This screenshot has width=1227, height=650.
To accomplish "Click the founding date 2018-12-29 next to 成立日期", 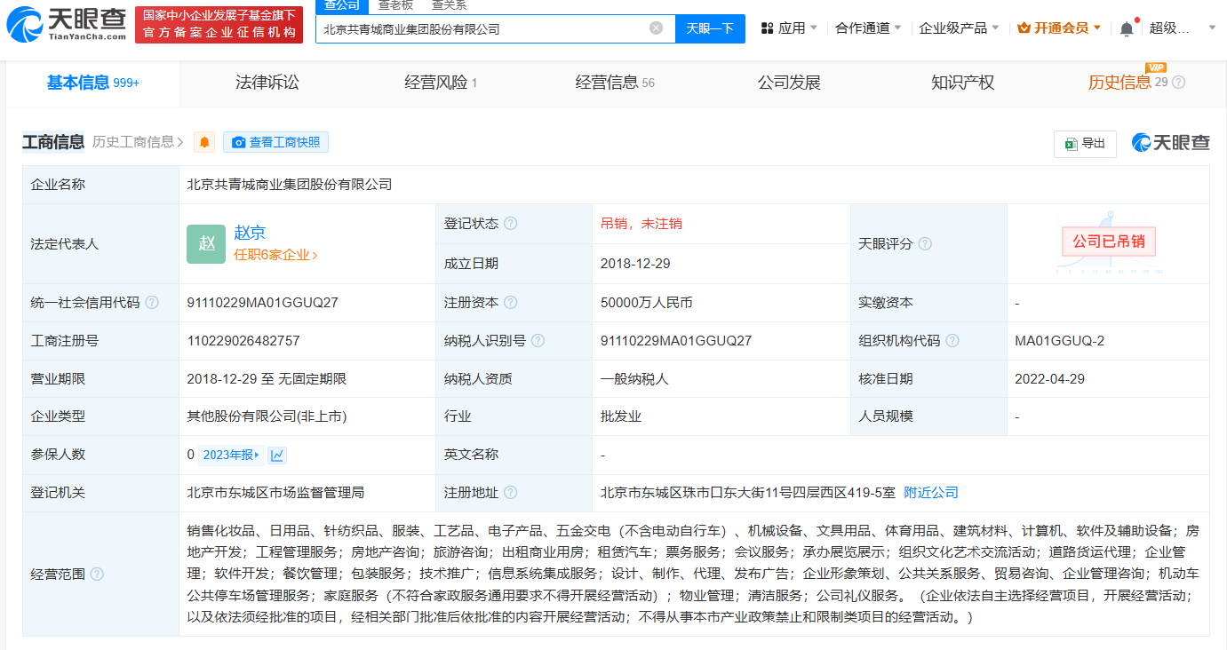I will 635,264.
